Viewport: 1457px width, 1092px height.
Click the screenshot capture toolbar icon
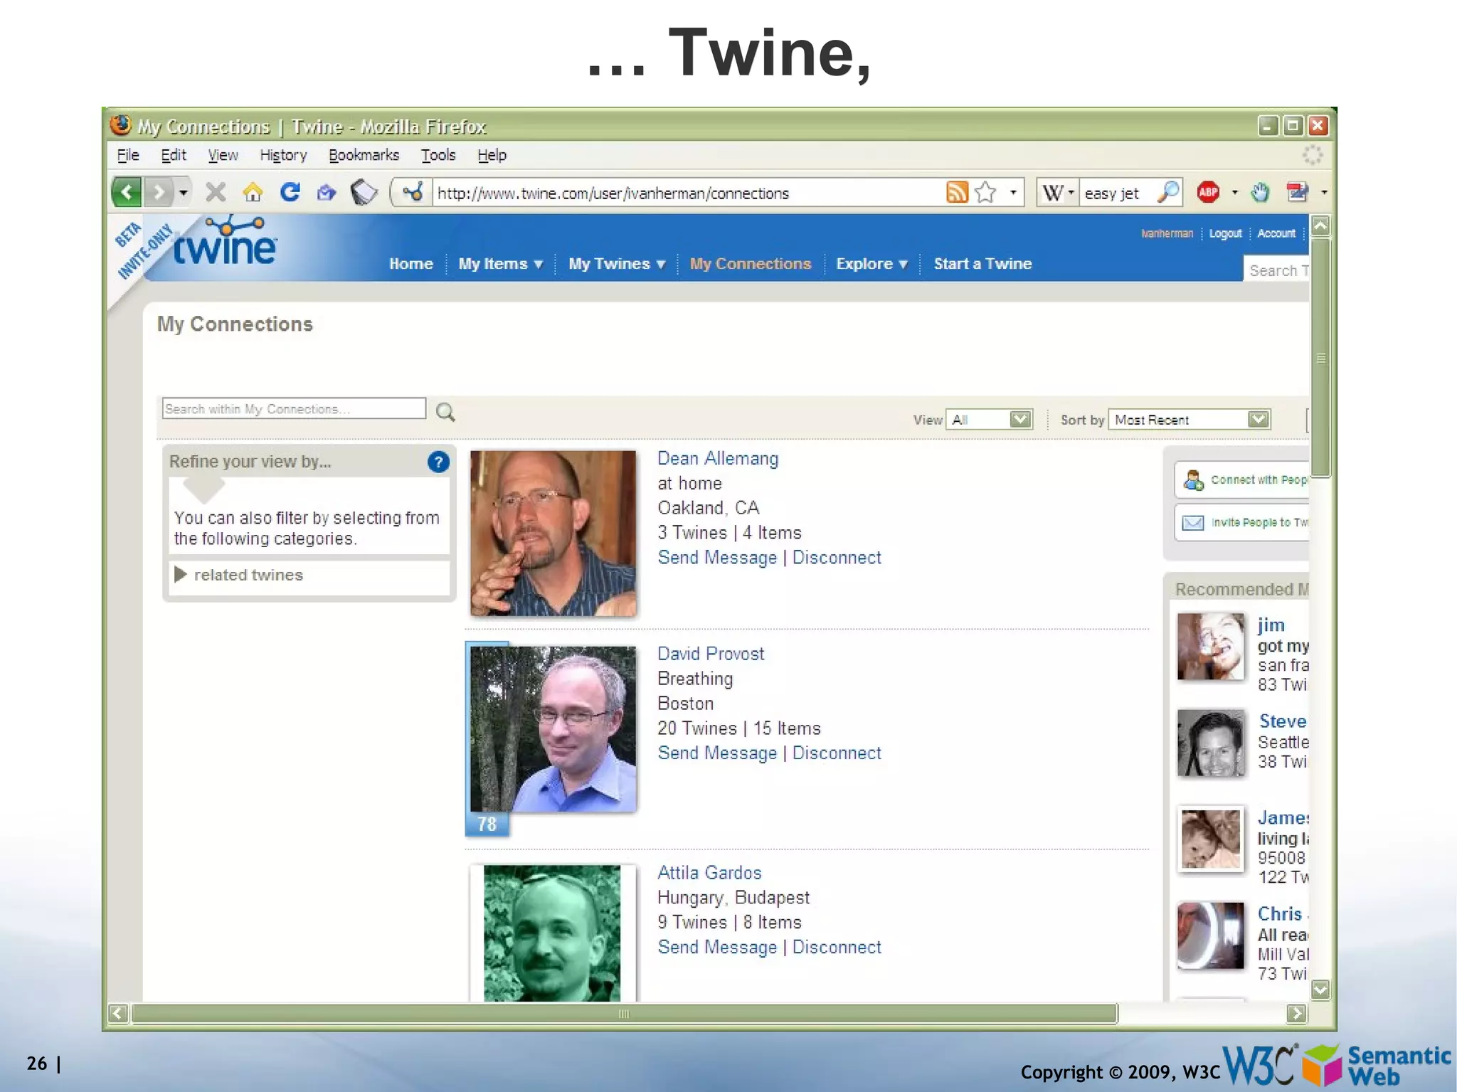pyautogui.click(x=1298, y=192)
